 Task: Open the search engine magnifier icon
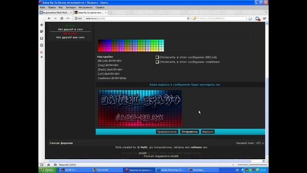pos(194,18)
